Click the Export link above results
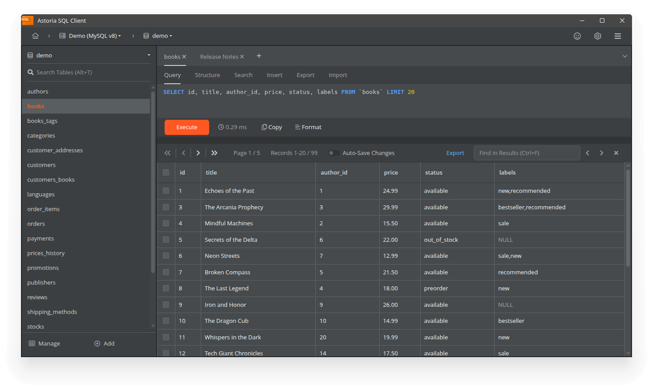The width and height of the screenshot is (653, 391). (x=455, y=153)
